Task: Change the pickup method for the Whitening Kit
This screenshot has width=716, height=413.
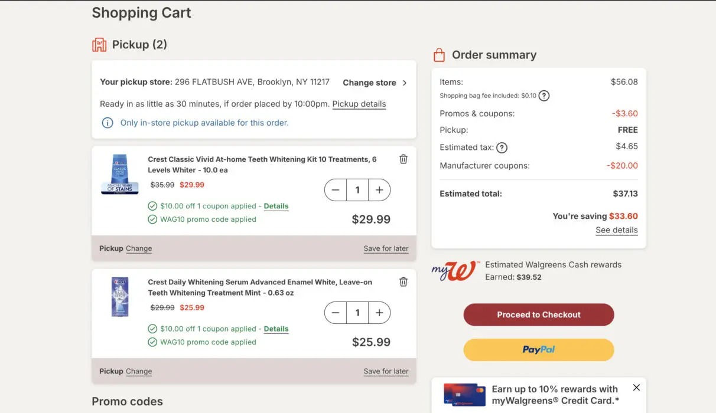Action: pyautogui.click(x=139, y=248)
